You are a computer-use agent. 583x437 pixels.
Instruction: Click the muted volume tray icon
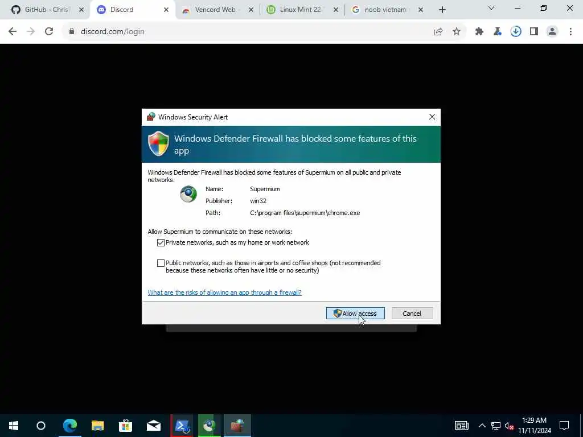coord(509,426)
